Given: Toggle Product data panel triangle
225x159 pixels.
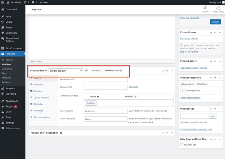Looking at the screenshot, I should (x=172, y=71).
